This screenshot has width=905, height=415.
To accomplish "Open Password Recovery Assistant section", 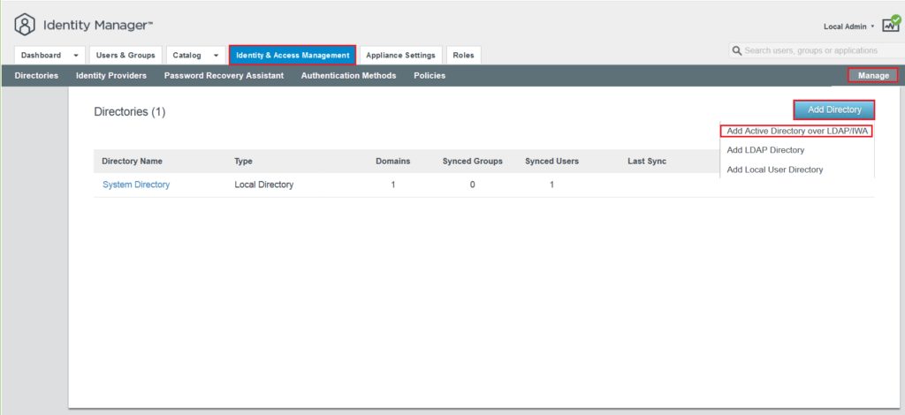I will pos(224,76).
